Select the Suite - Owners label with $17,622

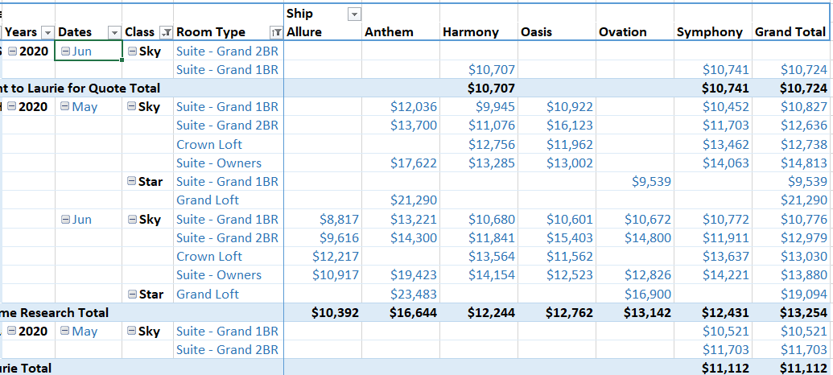coord(219,163)
